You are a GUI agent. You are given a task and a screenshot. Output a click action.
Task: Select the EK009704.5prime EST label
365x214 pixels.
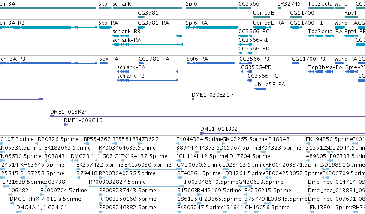[63, 191]
